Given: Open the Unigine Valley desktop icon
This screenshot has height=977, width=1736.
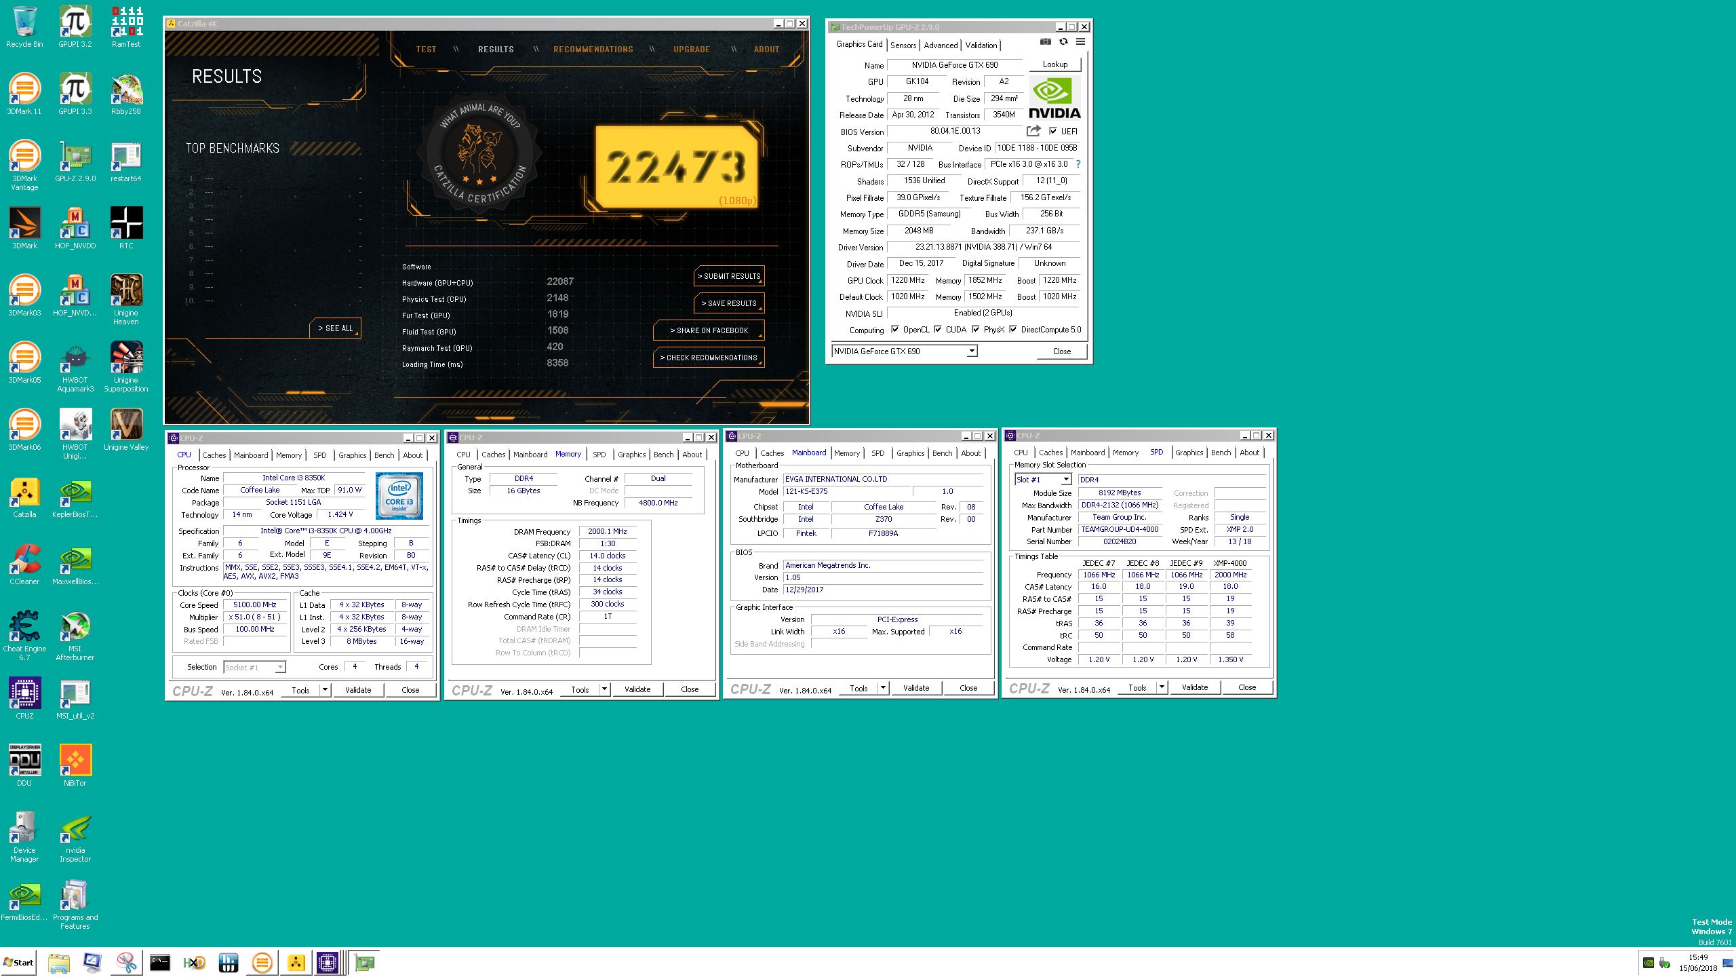Looking at the screenshot, I should point(126,429).
